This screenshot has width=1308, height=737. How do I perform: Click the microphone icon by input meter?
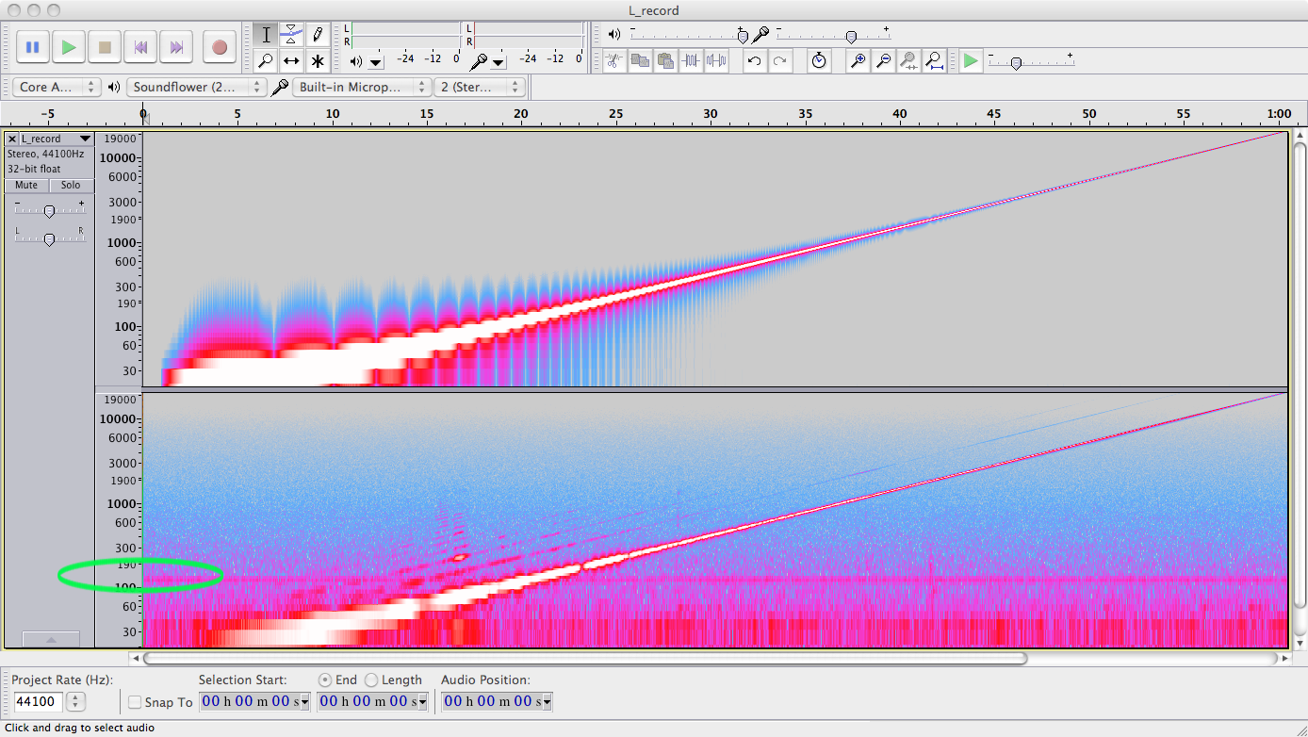click(x=480, y=61)
